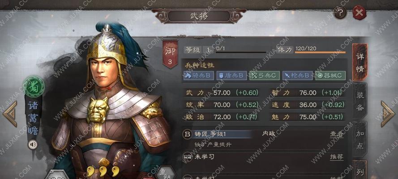398x179 pixels.
Task: Select the 枪兵B troop aptitude icon
Action: click(x=297, y=76)
